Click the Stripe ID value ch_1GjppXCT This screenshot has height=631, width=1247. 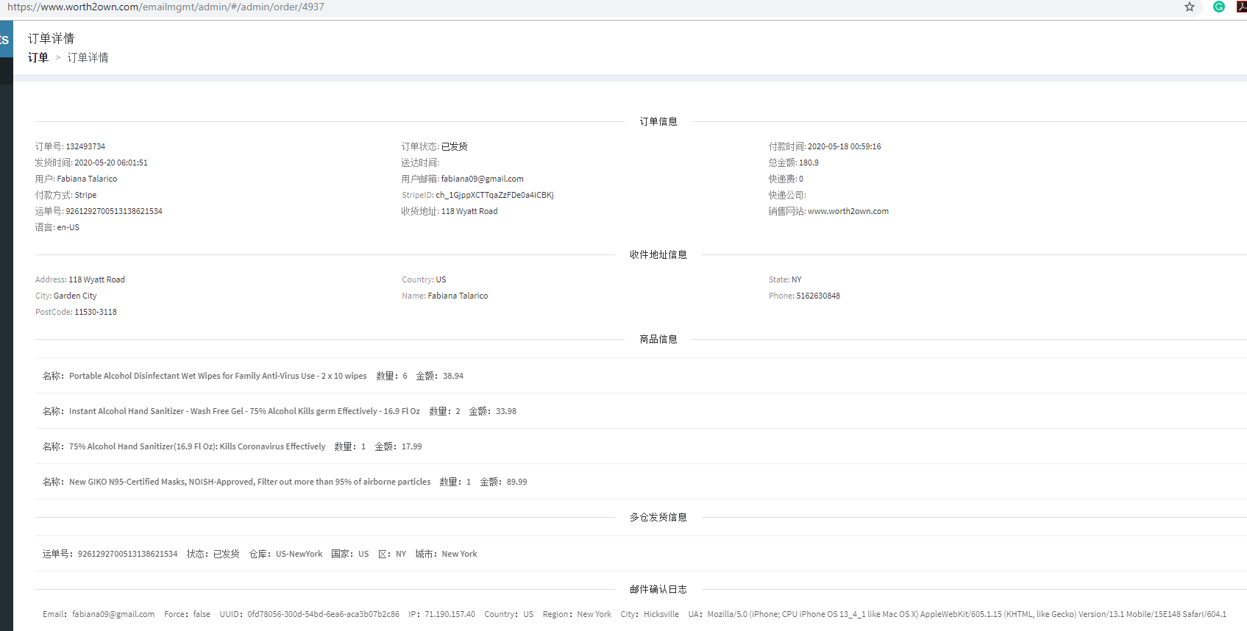coord(494,195)
